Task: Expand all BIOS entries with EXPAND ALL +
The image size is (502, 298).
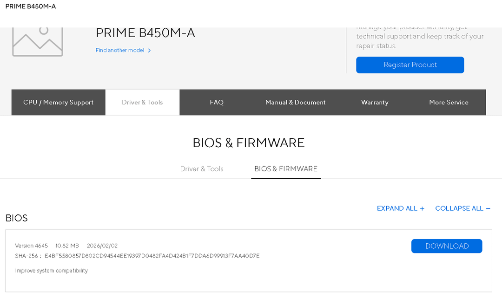Action: point(401,208)
